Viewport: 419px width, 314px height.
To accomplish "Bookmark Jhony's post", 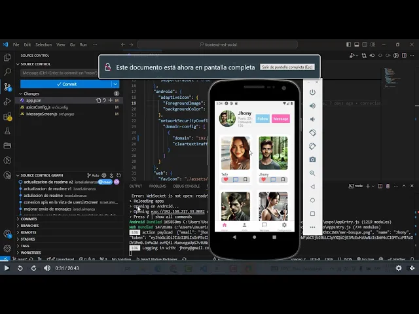I will (x=283, y=180).
